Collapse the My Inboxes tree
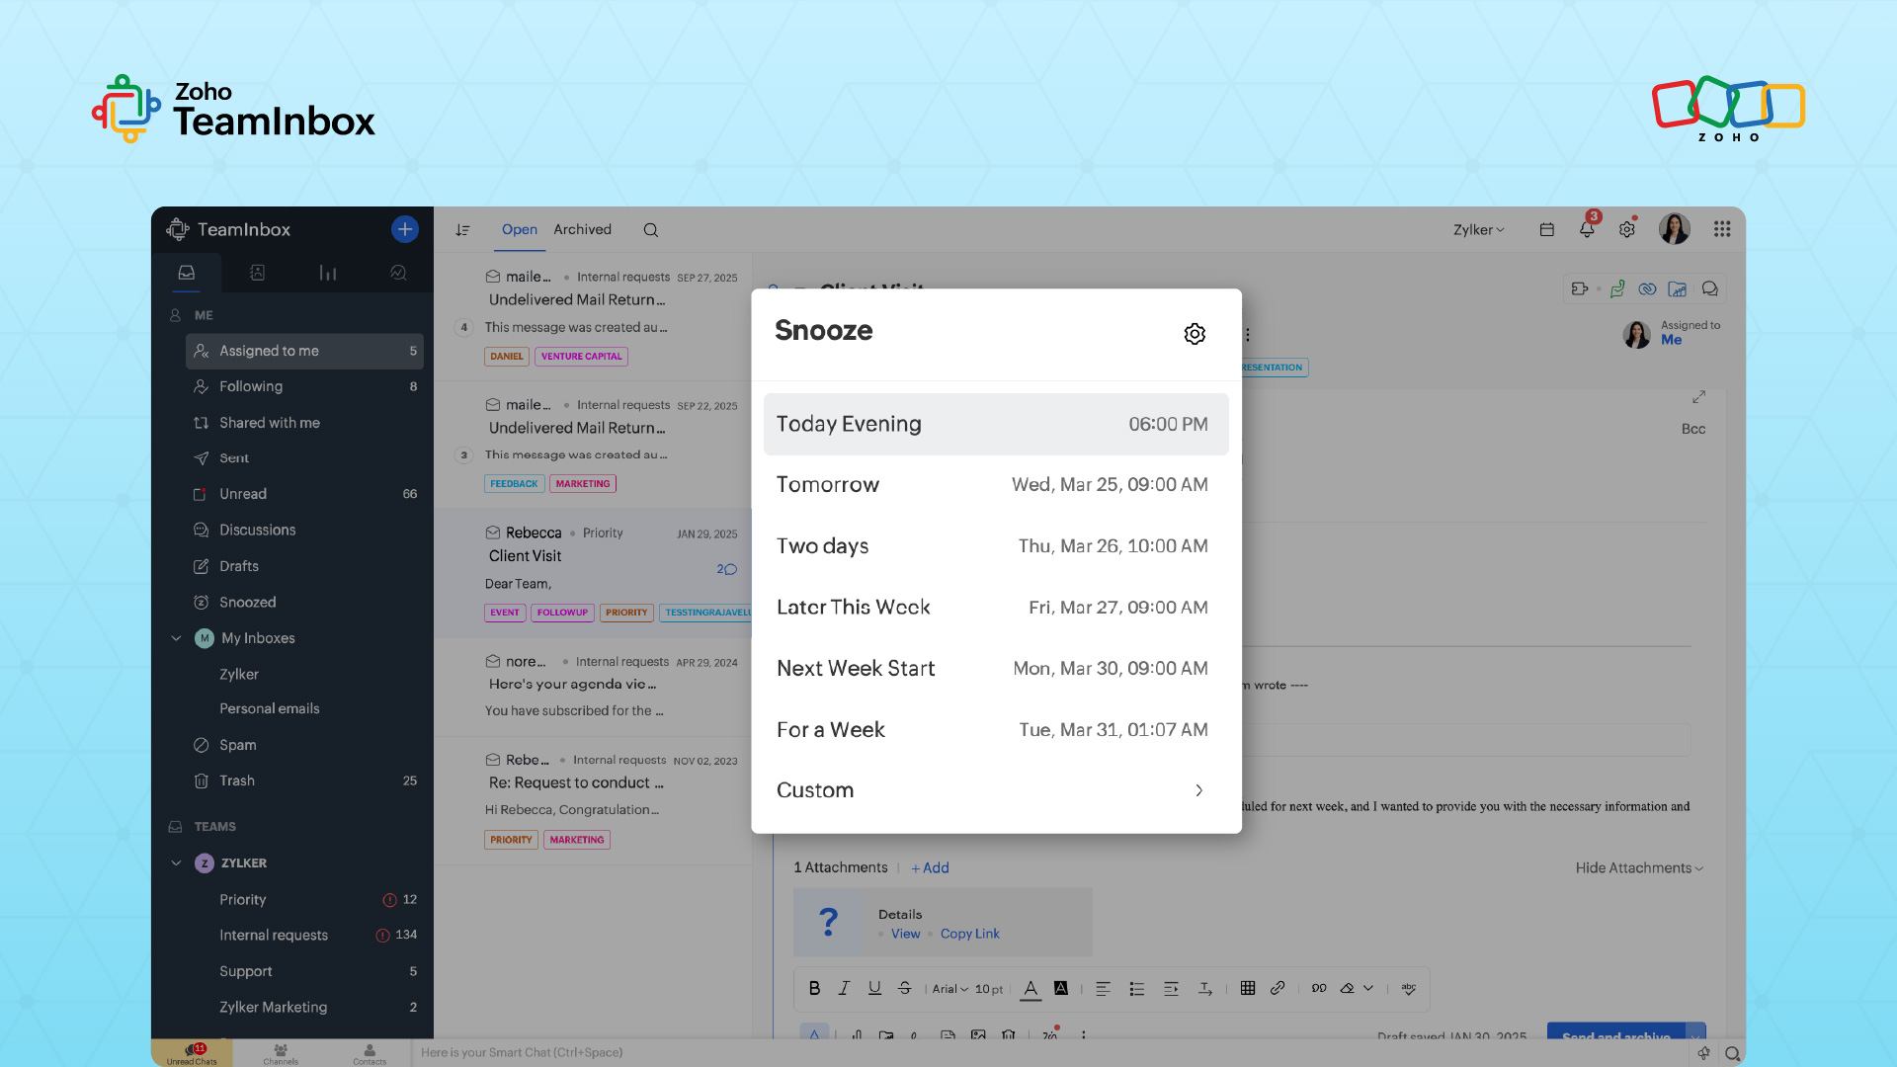Viewport: 1897px width, 1067px height. point(176,638)
